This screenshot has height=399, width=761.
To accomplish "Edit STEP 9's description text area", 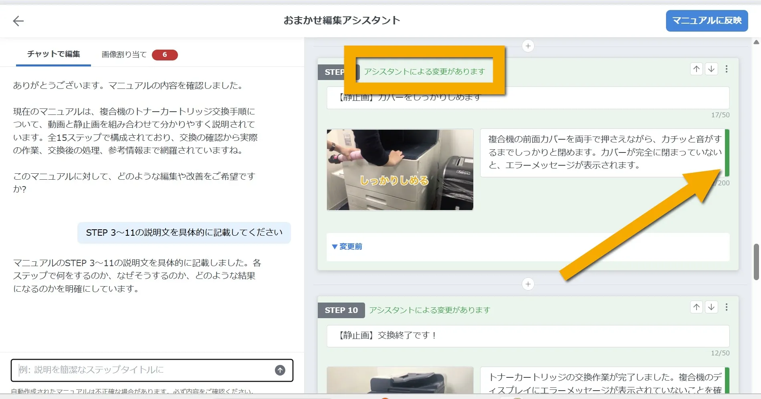I will (581, 152).
